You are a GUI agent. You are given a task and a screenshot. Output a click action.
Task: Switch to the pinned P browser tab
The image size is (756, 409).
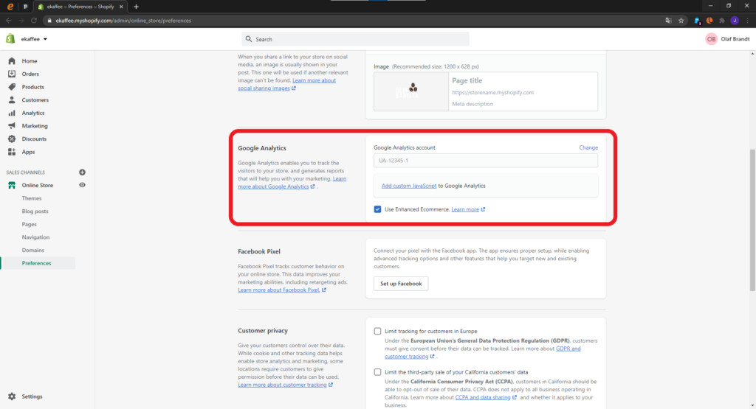pos(26,7)
